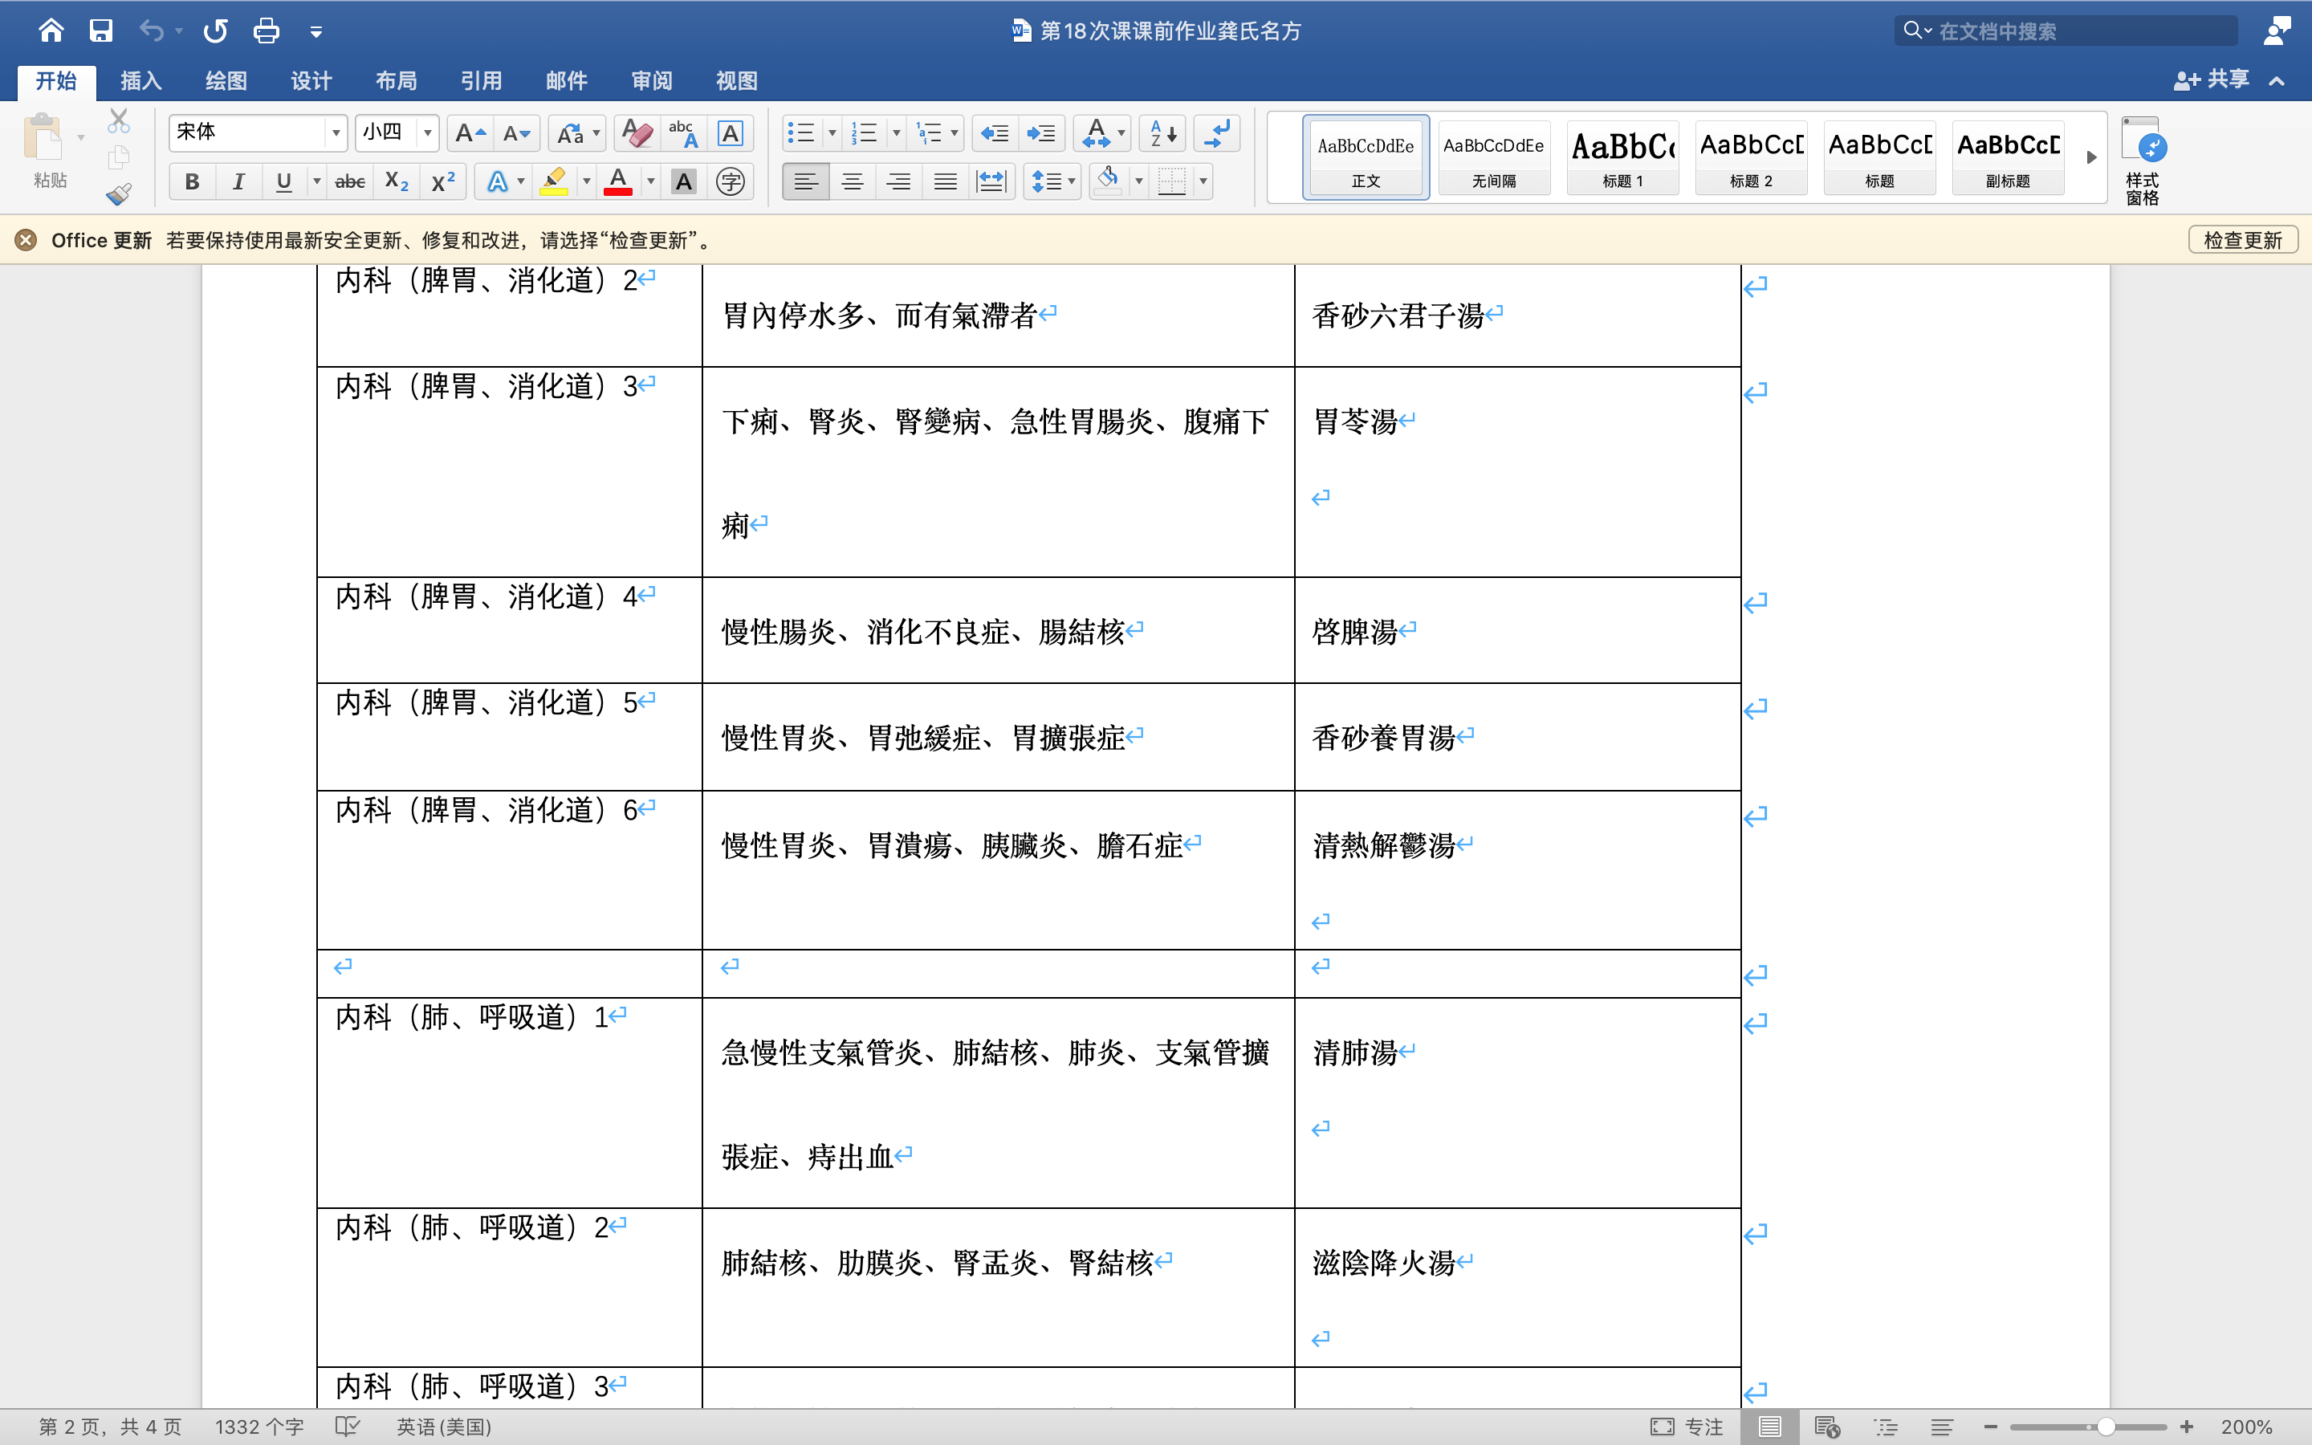Save the document with the floppy icon
This screenshot has width=2312, height=1445.
click(x=100, y=31)
